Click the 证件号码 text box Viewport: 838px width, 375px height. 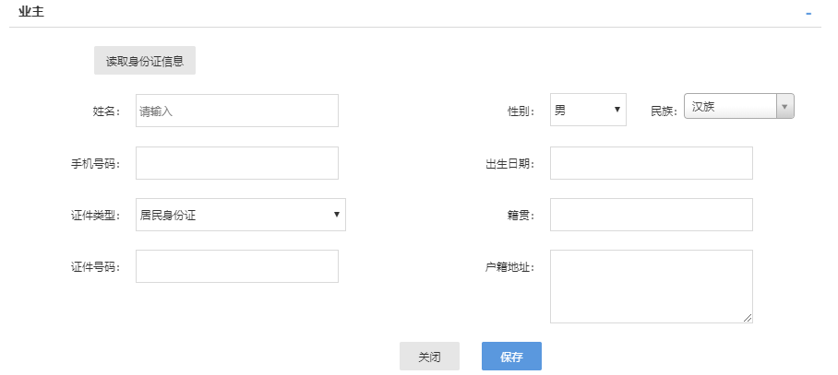(x=237, y=266)
